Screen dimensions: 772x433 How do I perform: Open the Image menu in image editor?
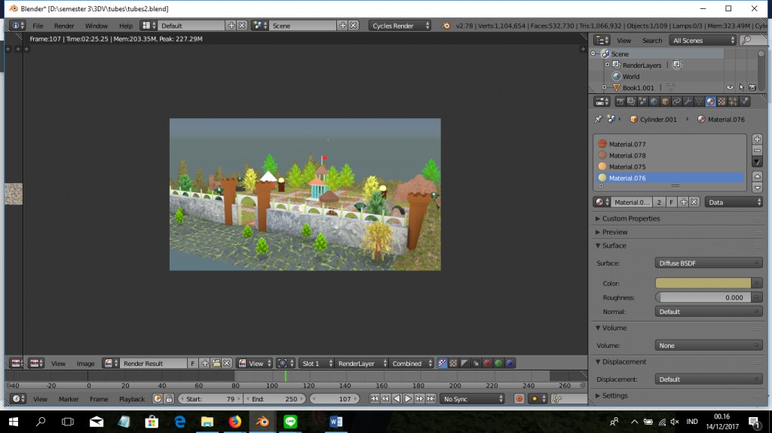point(86,364)
